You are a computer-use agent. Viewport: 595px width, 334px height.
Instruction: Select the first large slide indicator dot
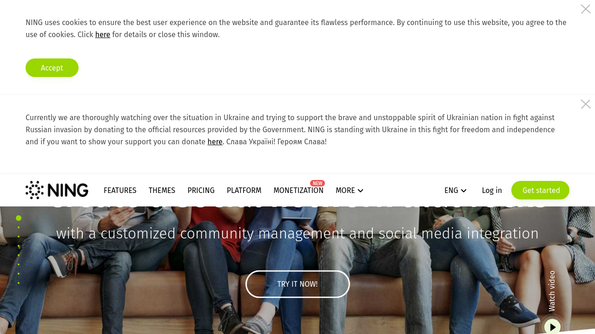tap(19, 218)
